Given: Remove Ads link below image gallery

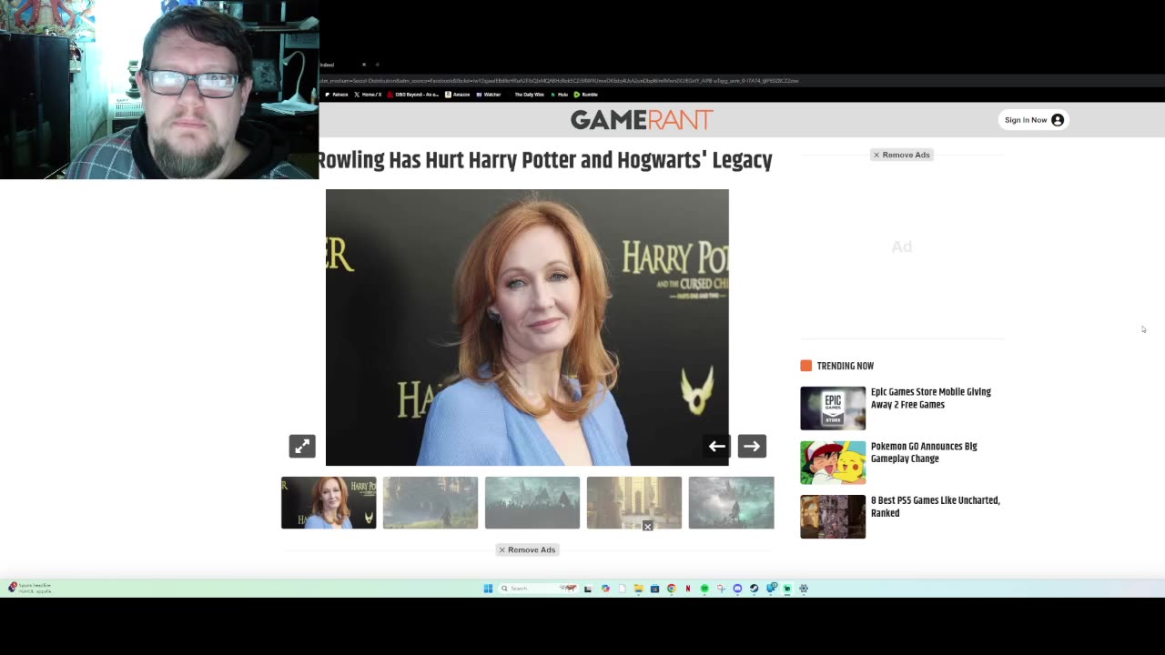Looking at the screenshot, I should 527,549.
